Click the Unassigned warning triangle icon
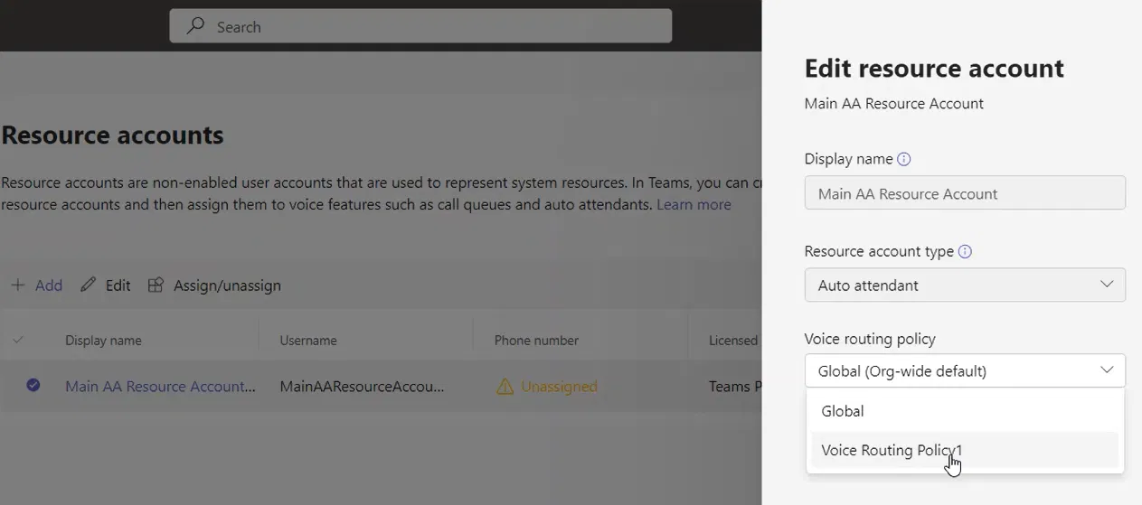 coord(505,387)
